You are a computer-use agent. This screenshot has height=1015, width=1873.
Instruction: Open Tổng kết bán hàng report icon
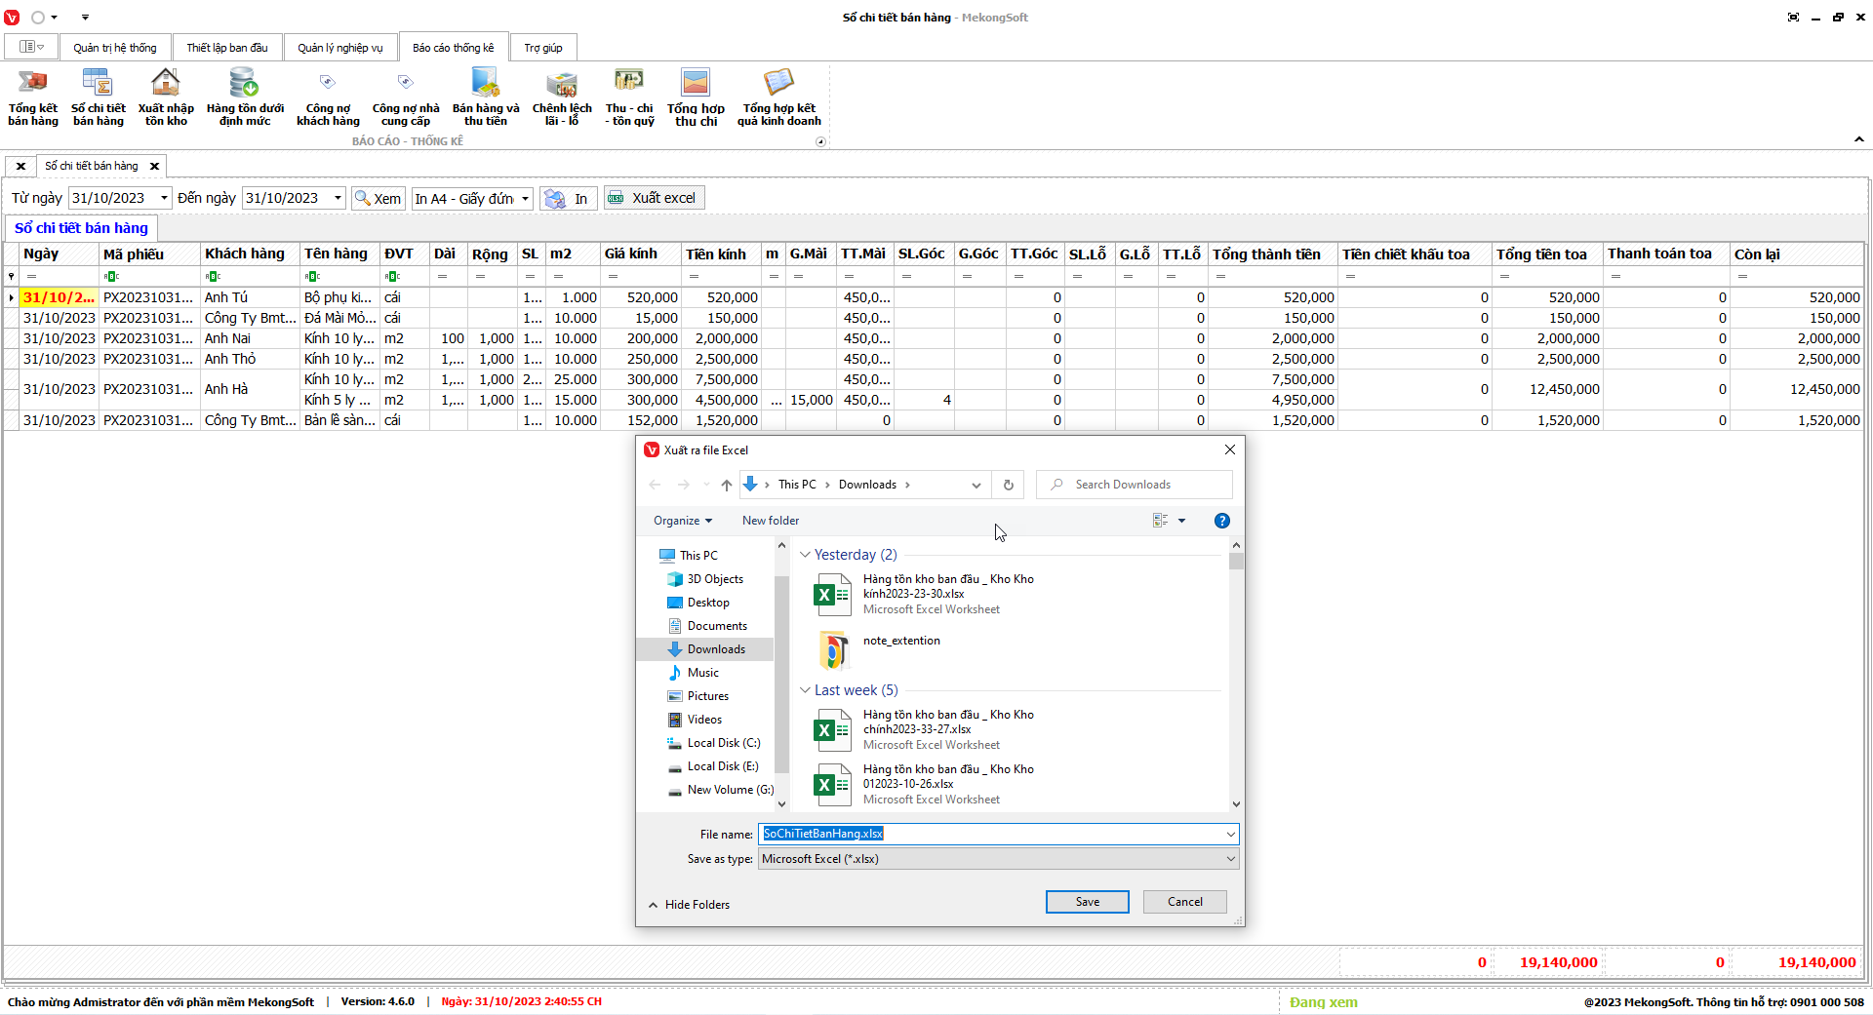click(x=32, y=97)
